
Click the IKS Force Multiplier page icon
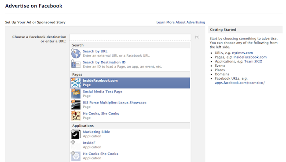click(x=76, y=105)
